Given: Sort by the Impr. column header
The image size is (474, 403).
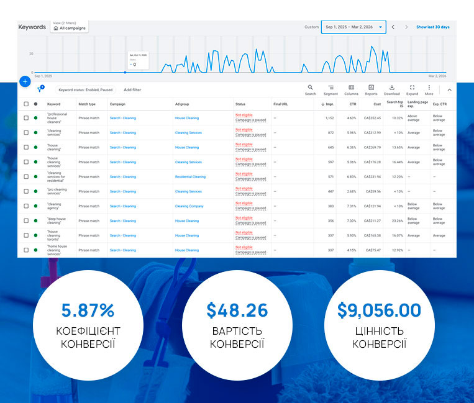Looking at the screenshot, I should click(x=327, y=104).
